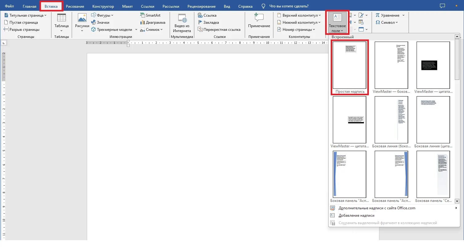The image size is (464, 250).
Task: Open the Снимок screenshot dropdown
Action: tap(151, 30)
